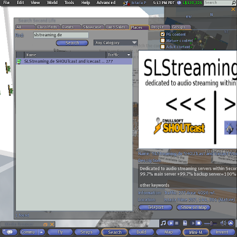Click the Build button

[141, 232]
